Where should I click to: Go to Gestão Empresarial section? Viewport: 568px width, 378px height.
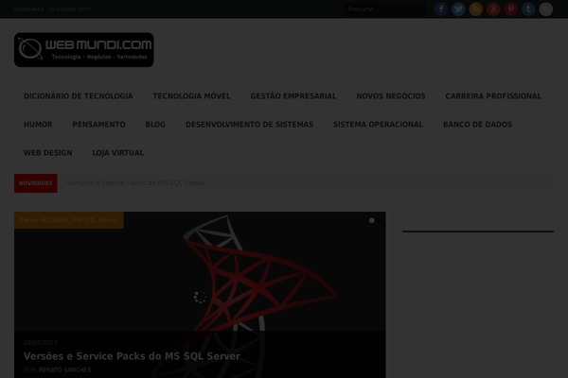pos(293,95)
